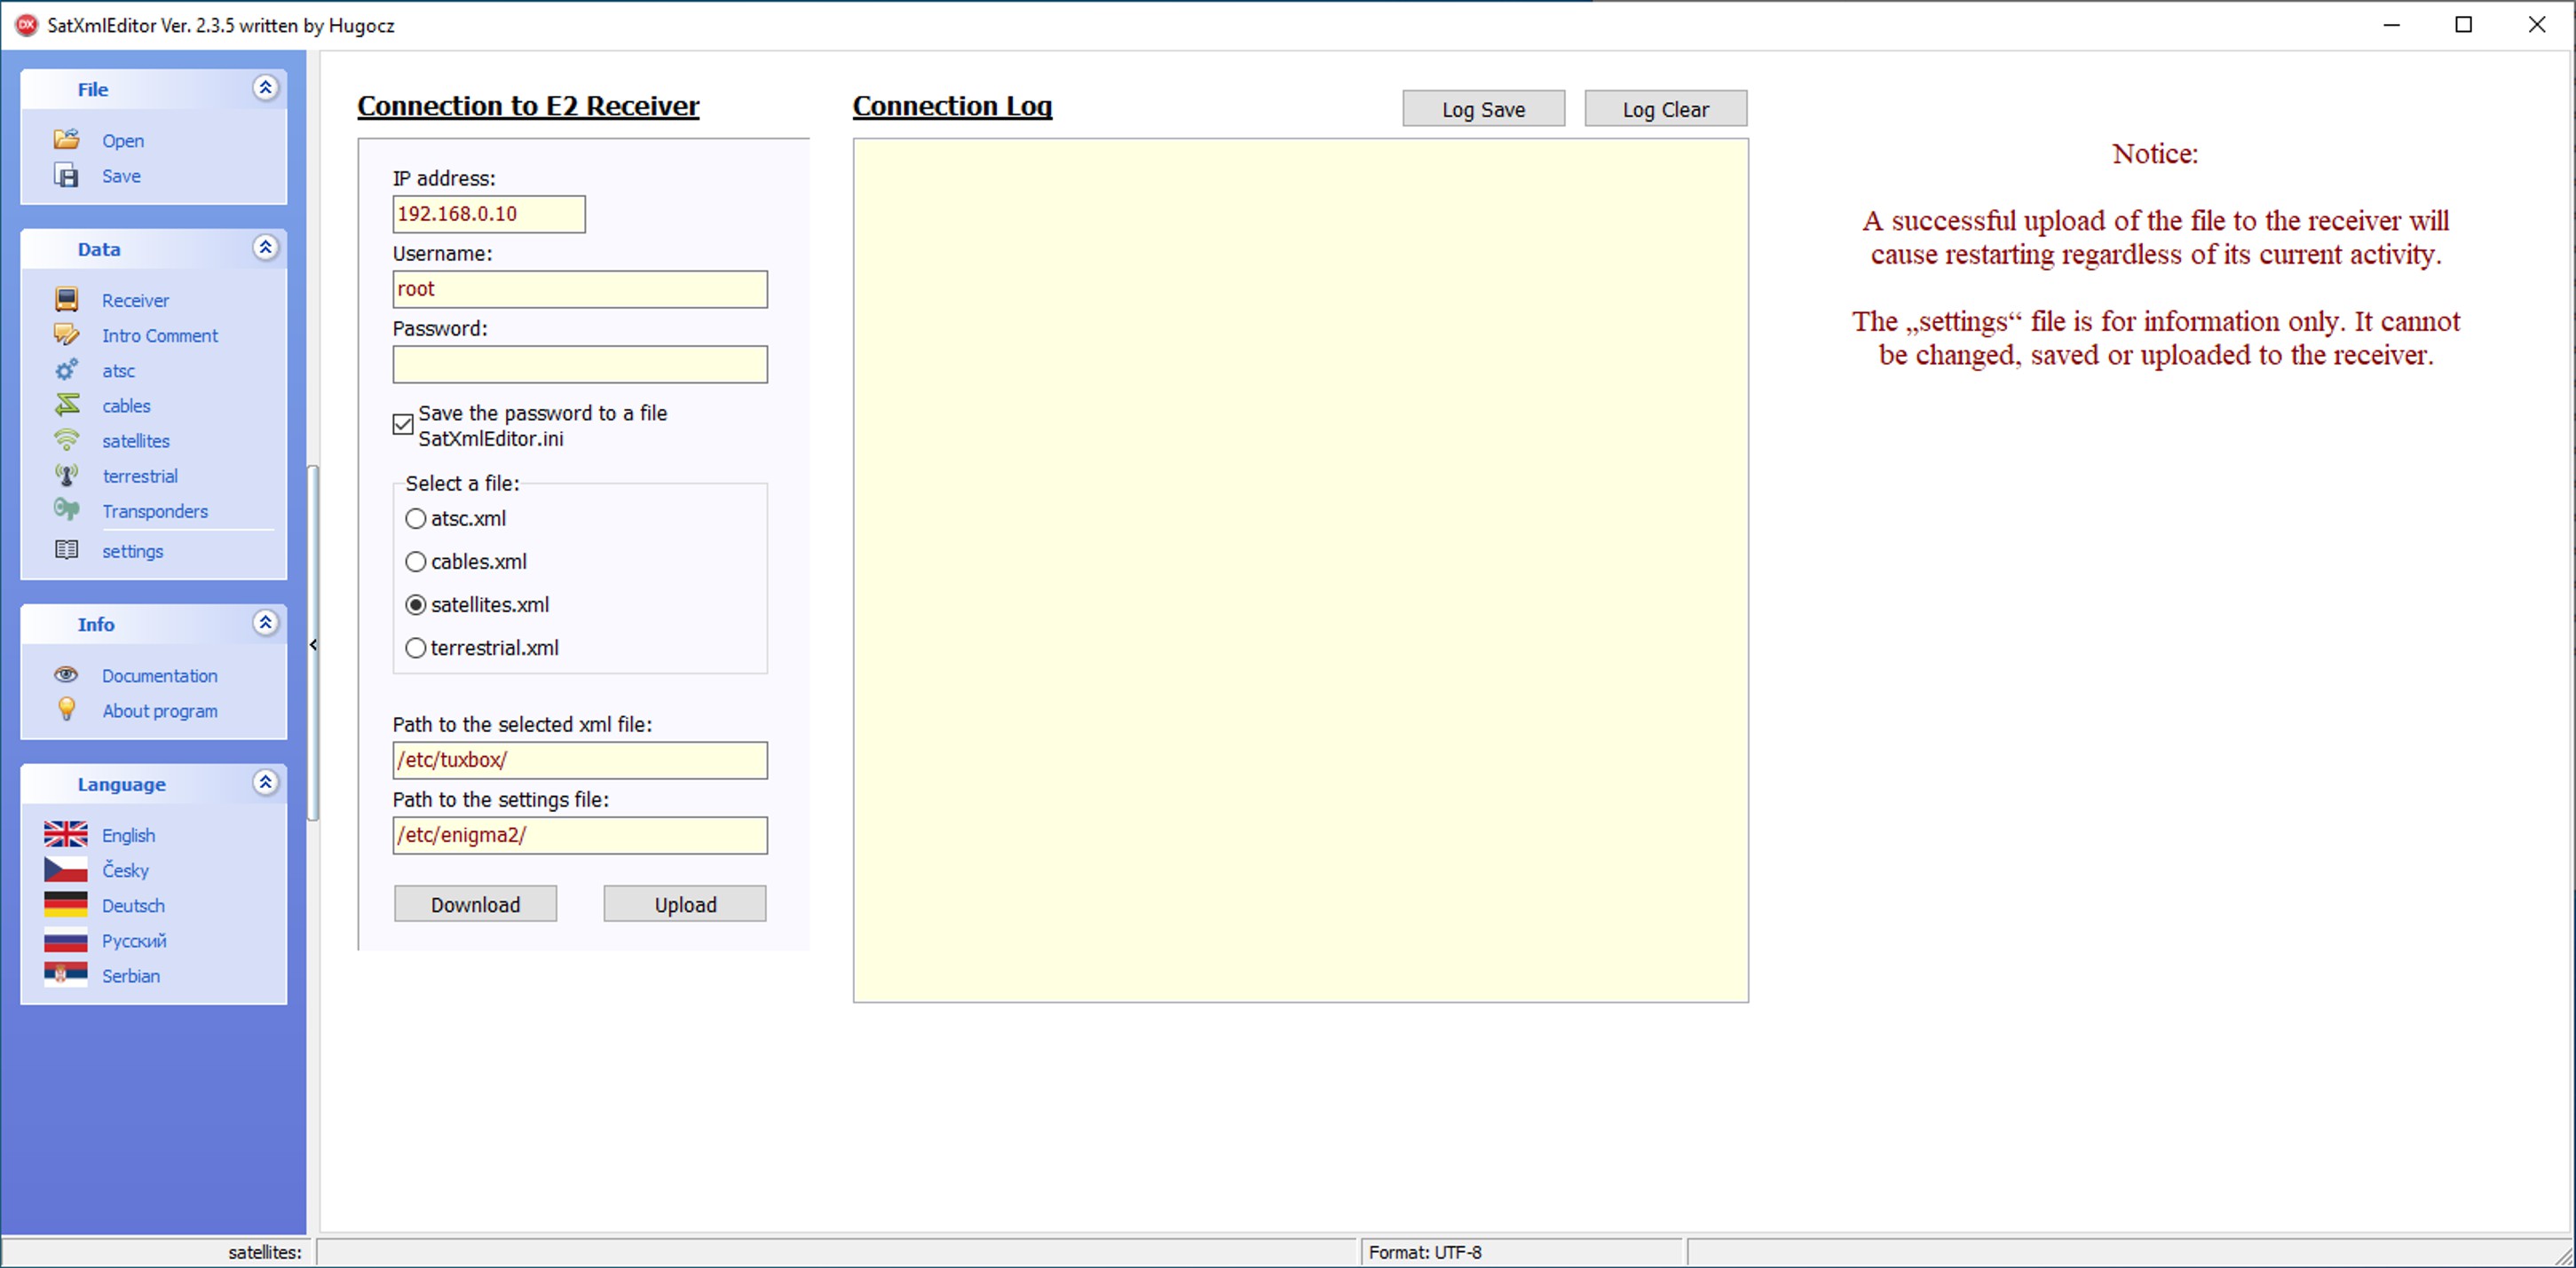
Task: Open the Intro Comment page
Action: (159, 335)
